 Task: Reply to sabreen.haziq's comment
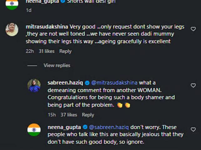(88, 115)
